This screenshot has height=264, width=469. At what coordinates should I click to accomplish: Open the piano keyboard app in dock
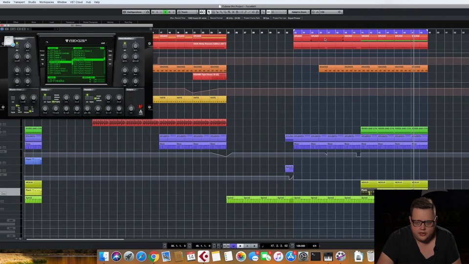(328, 257)
